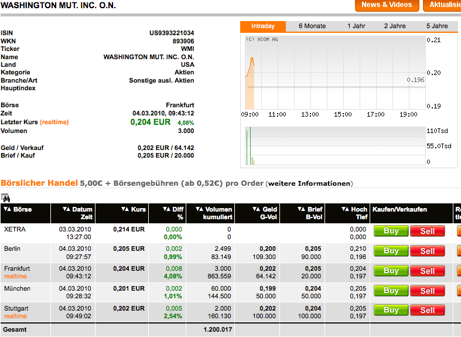The width and height of the screenshot is (461, 337).
Task: Sell on Berlin exchange
Action: pos(427,251)
